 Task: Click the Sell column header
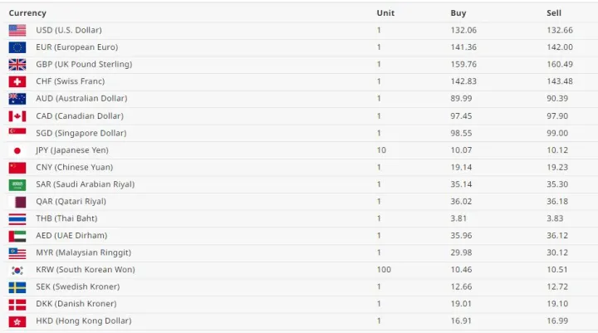[x=554, y=13]
